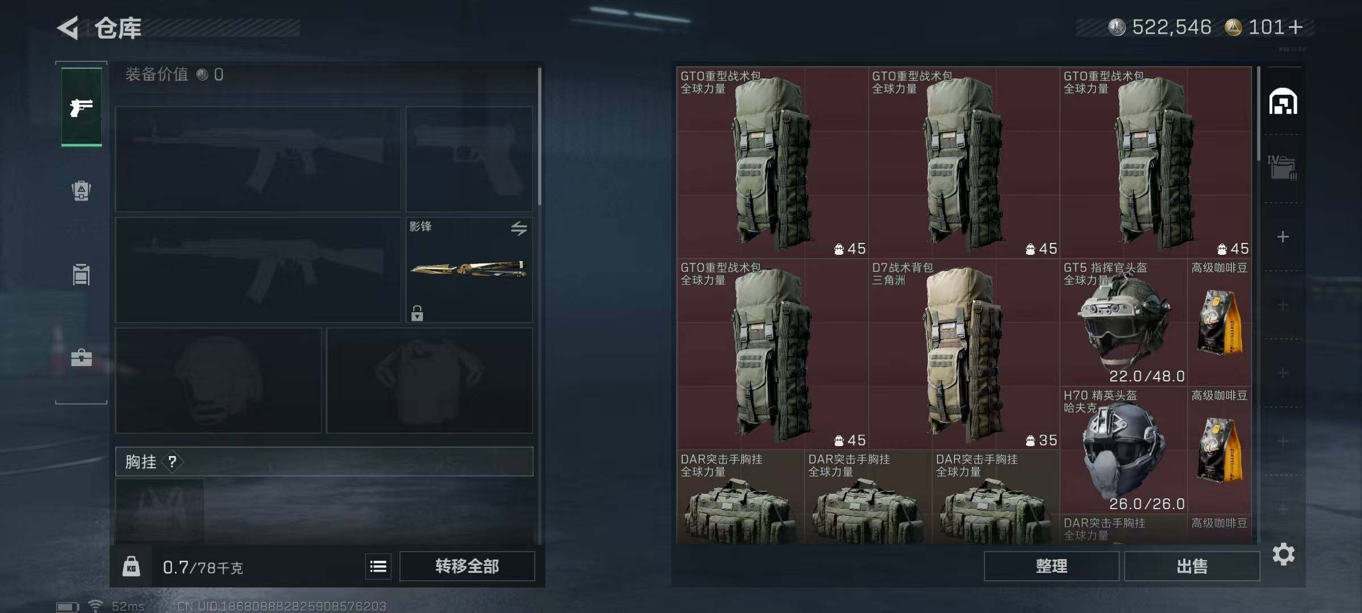Click the plus next to 101 gold currency

(x=1296, y=27)
